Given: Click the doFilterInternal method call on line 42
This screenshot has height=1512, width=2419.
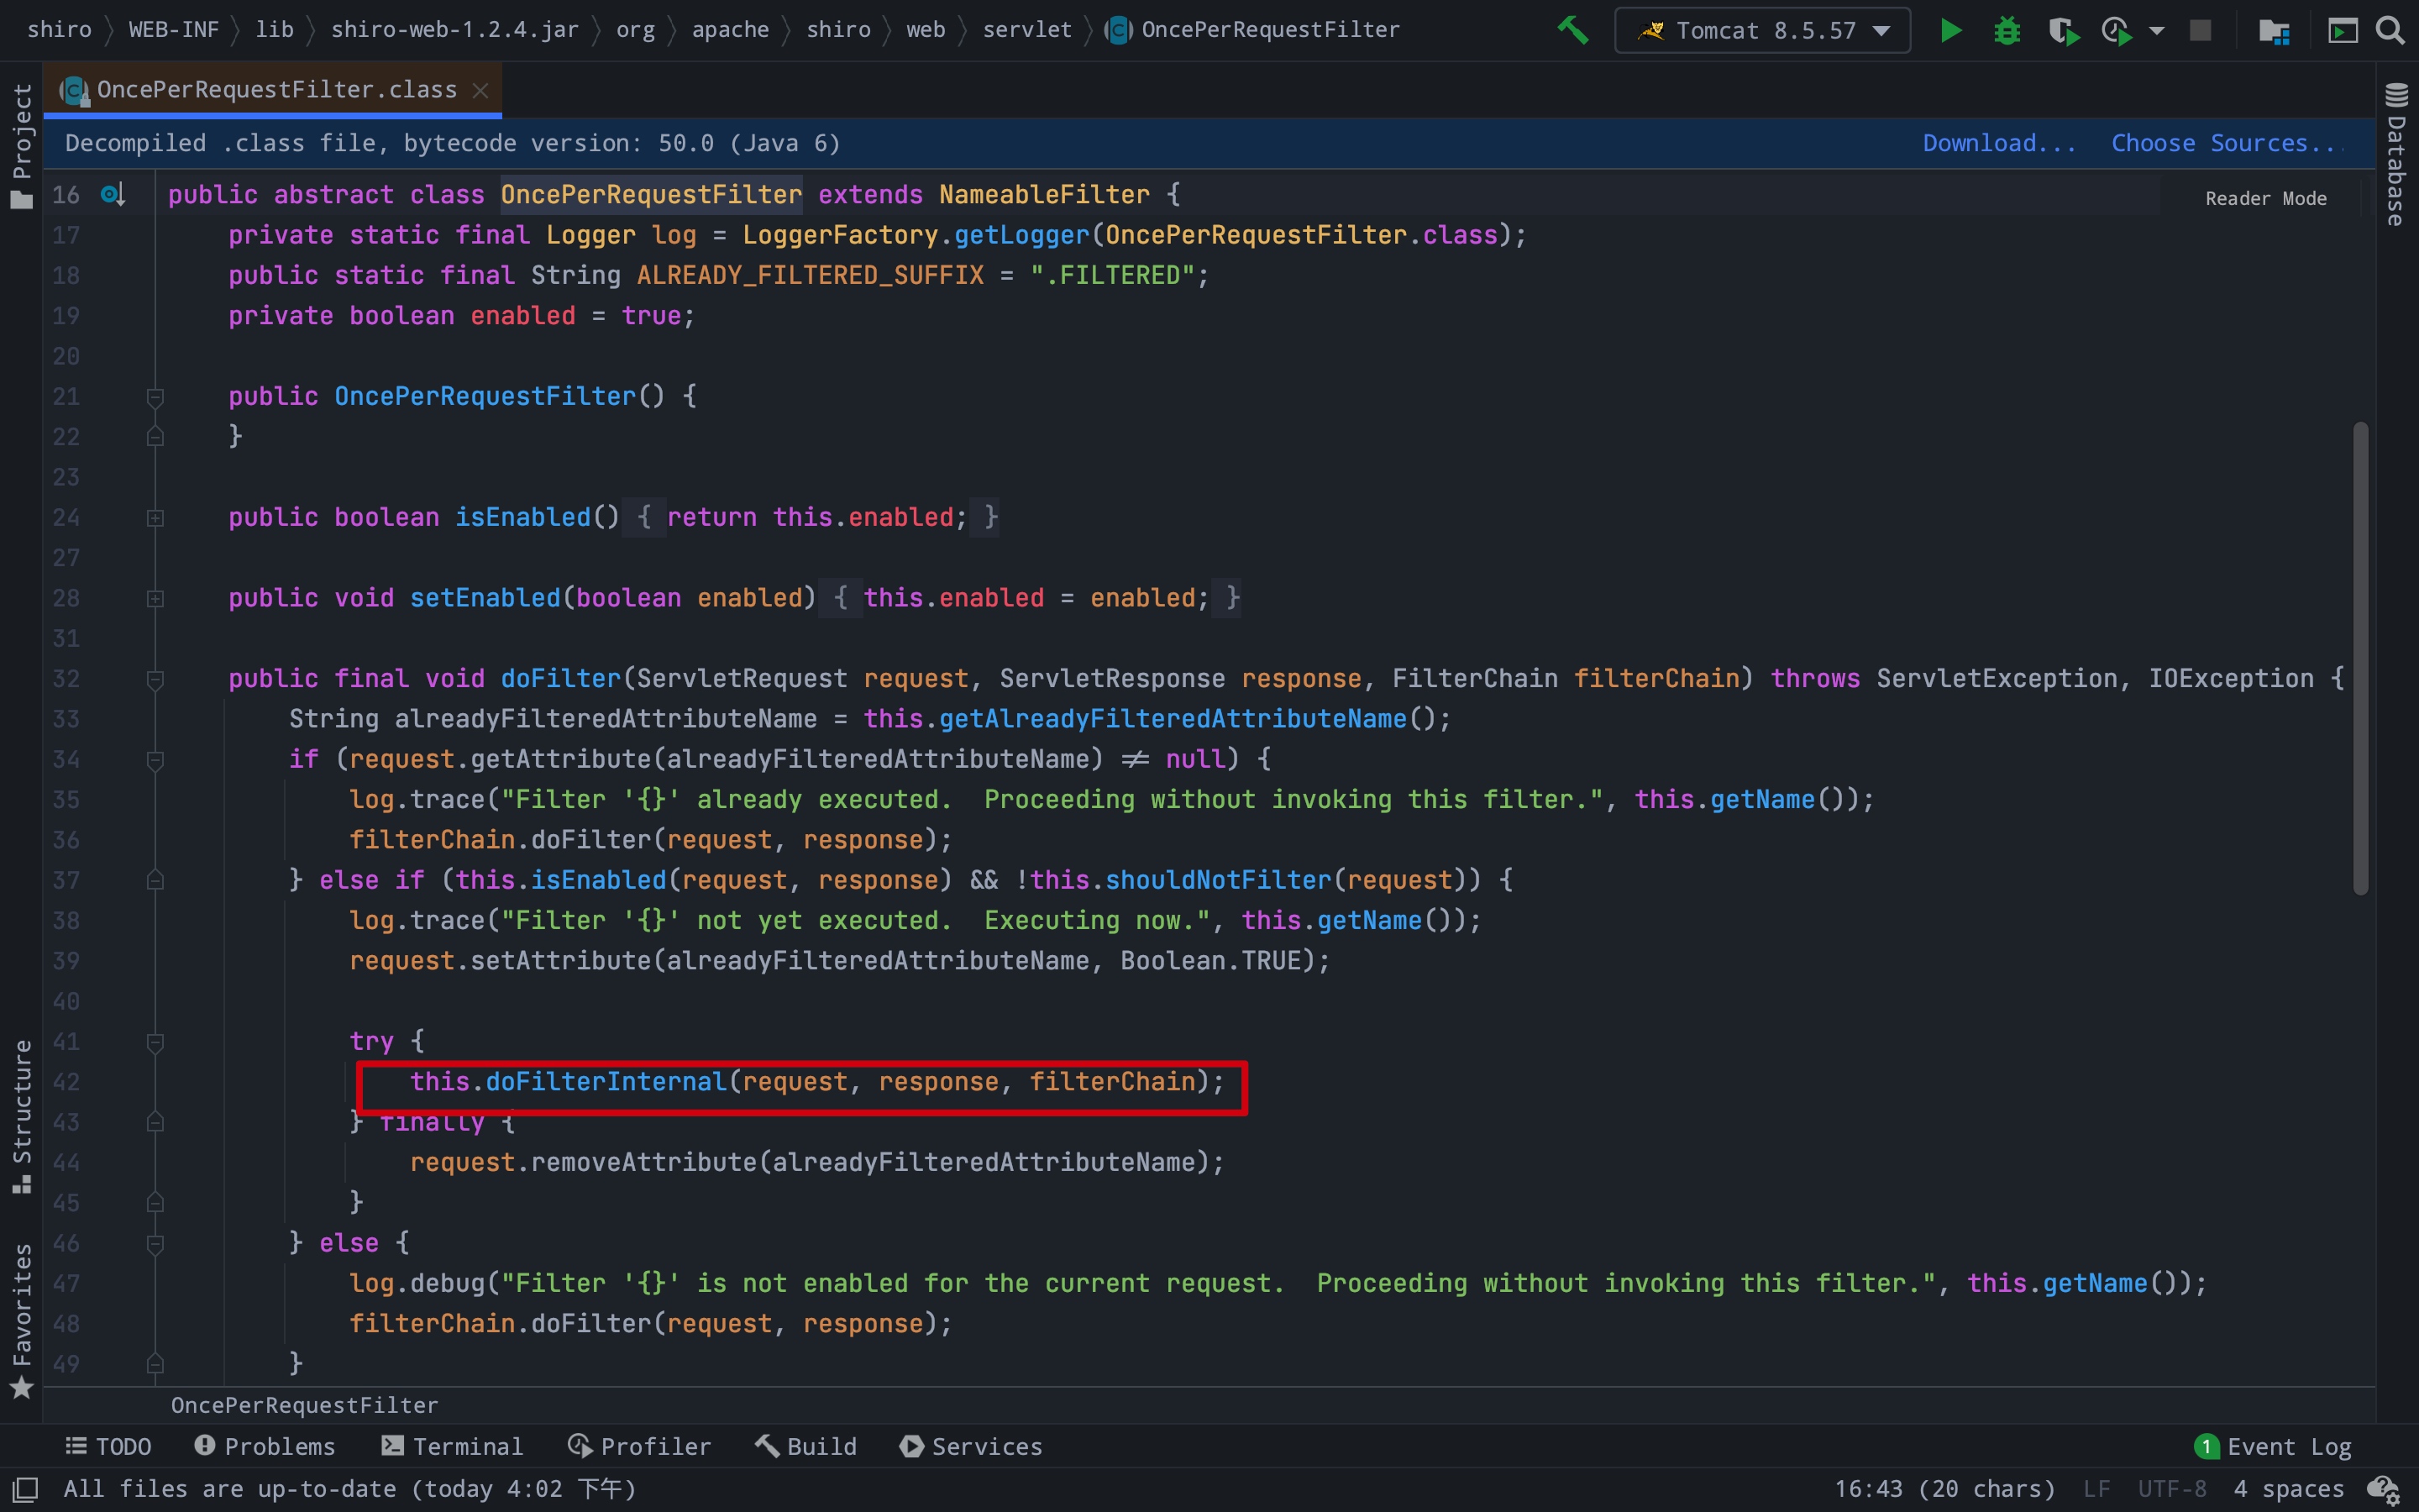Looking at the screenshot, I should (x=606, y=1081).
